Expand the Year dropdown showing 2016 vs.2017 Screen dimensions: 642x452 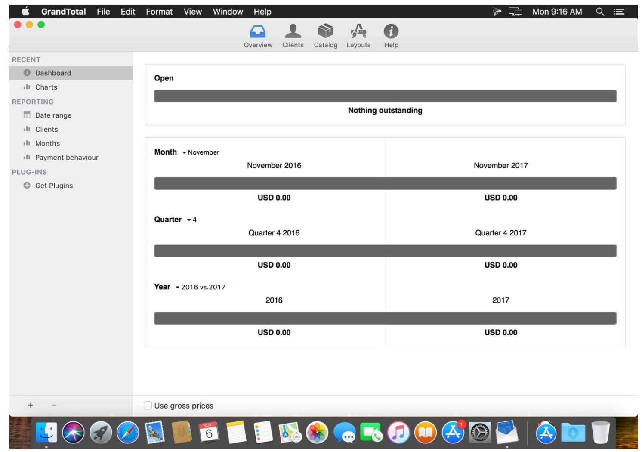pyautogui.click(x=200, y=287)
